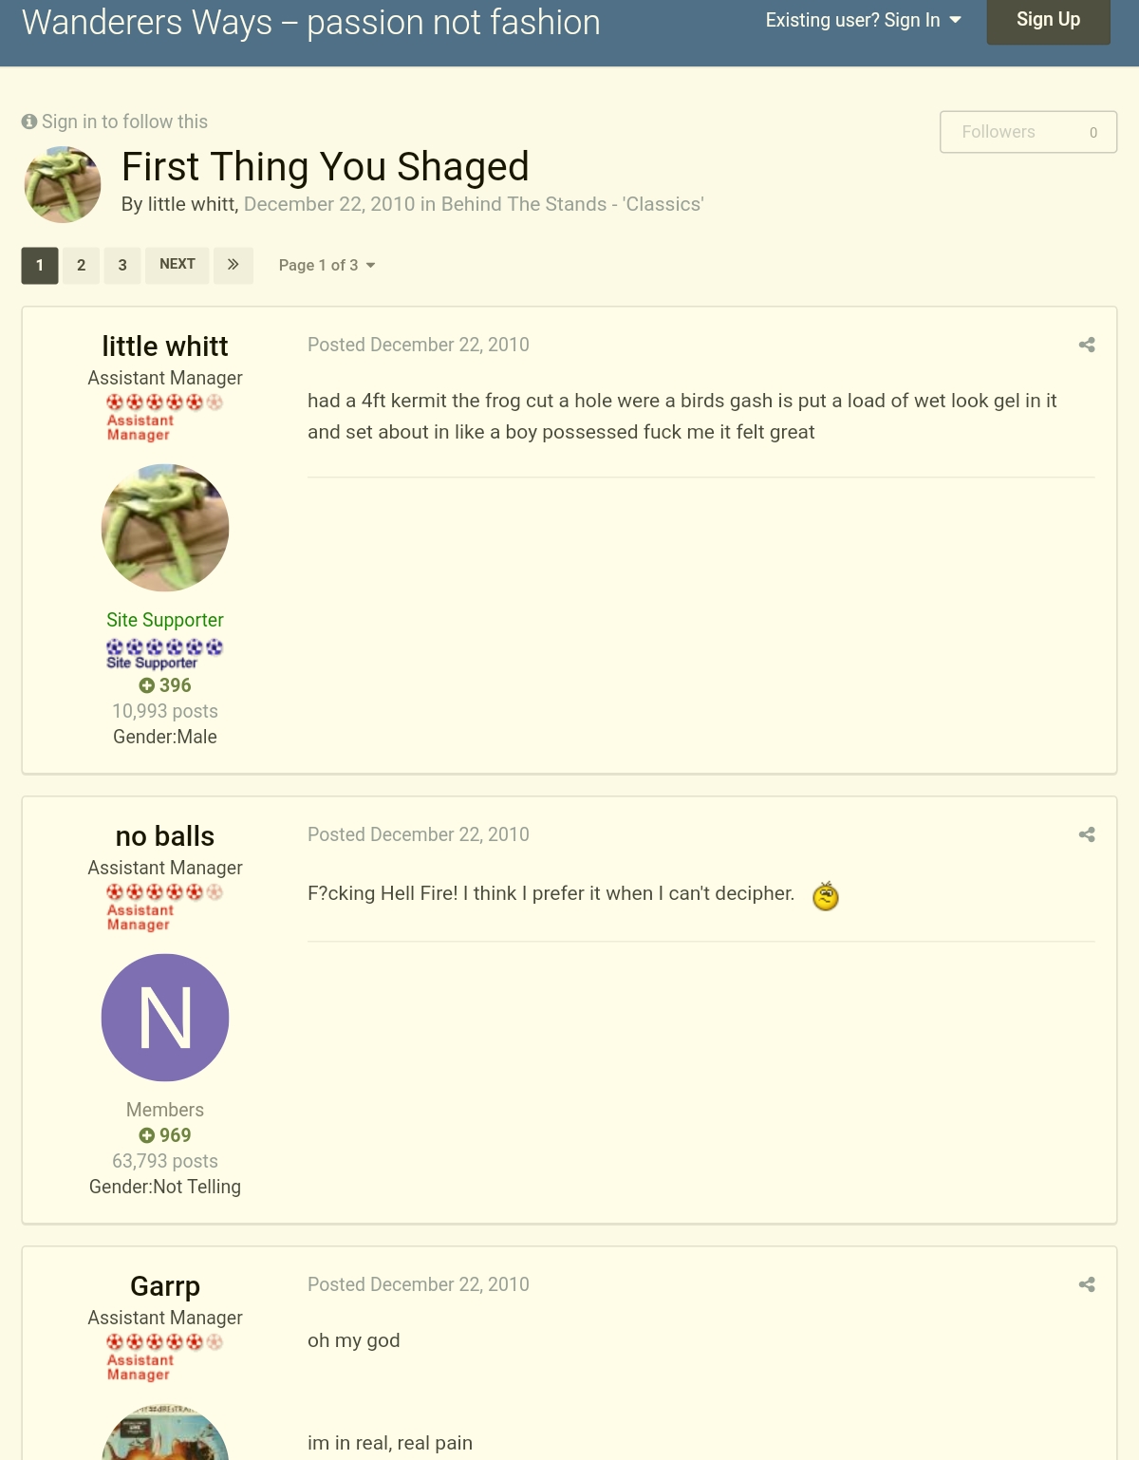Viewport: 1139px width, 1460px height.
Task: Click the NEXT page button
Action: [x=177, y=265]
